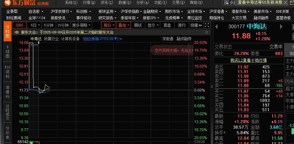Image resolution: width=294 pixels, height=144 pixels.
Task: Open 龙虎榜单 dropdown
Action: (x=174, y=18)
